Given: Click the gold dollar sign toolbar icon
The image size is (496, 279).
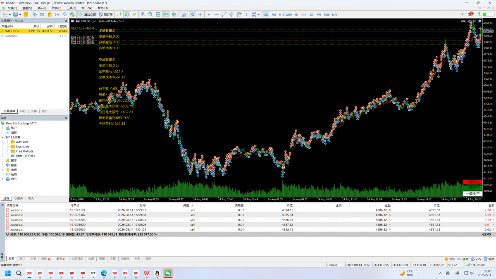Looking at the screenshot, I should (x=26, y=14).
